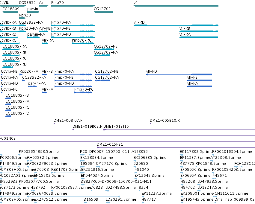Click the CG12702-RA transcript label
The height and width of the screenshot is (204, 255).
point(106,52)
